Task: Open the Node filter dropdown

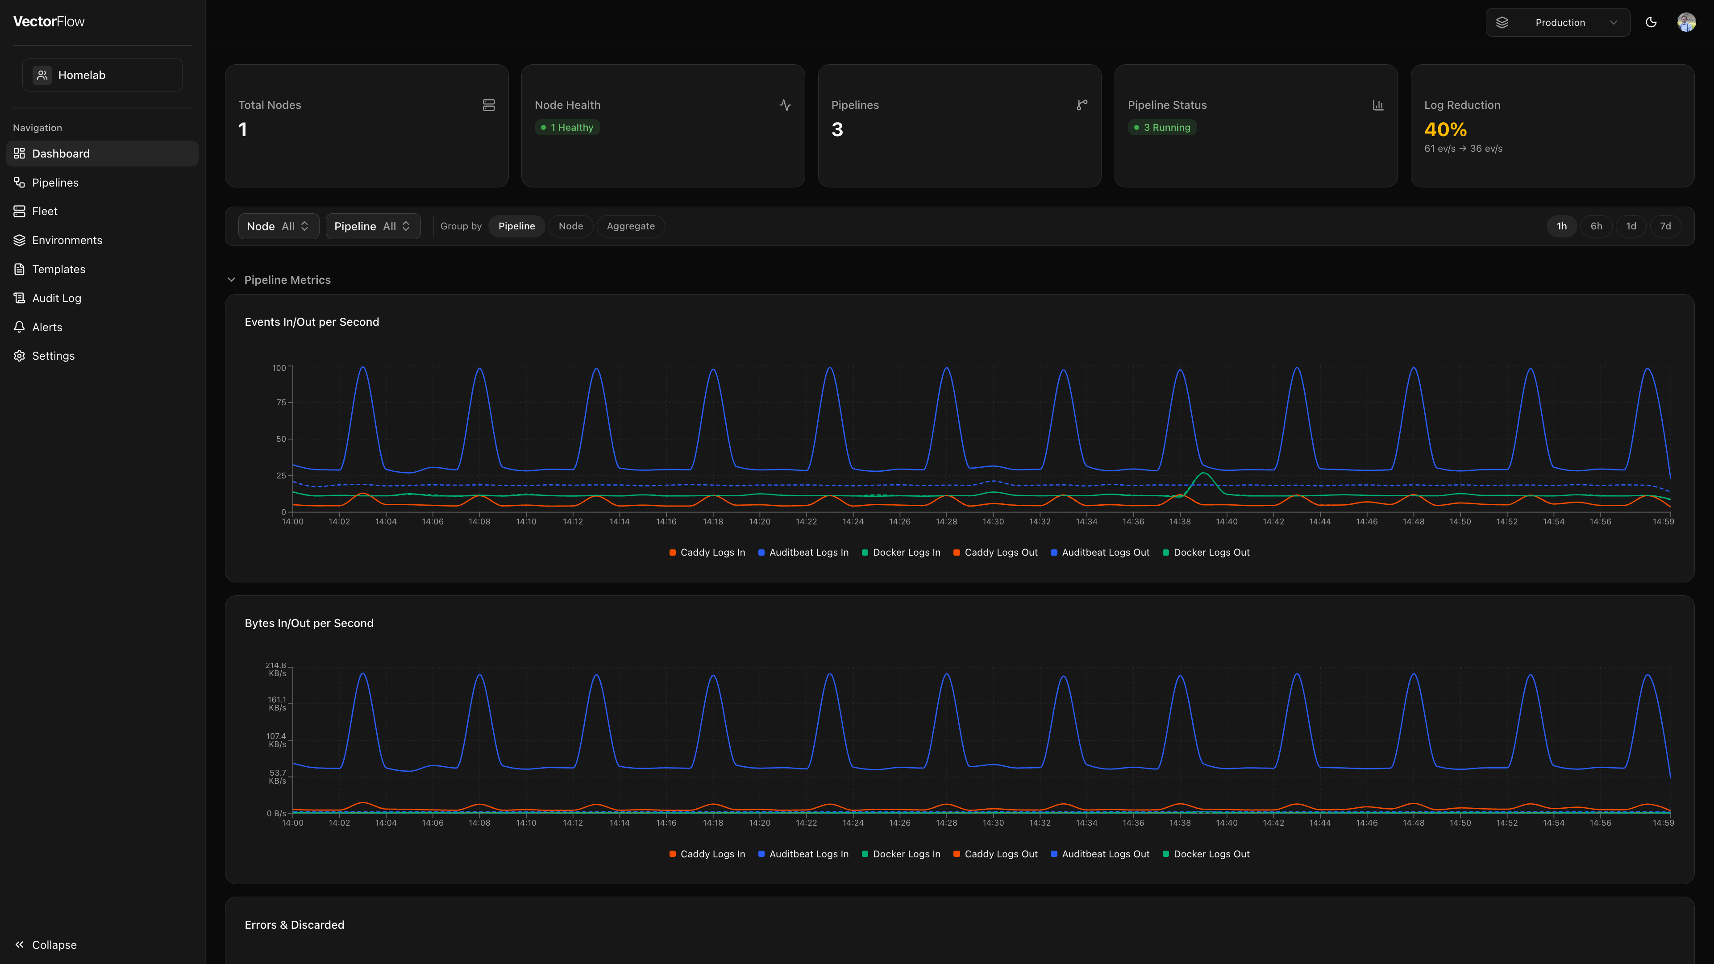Action: pos(278,226)
